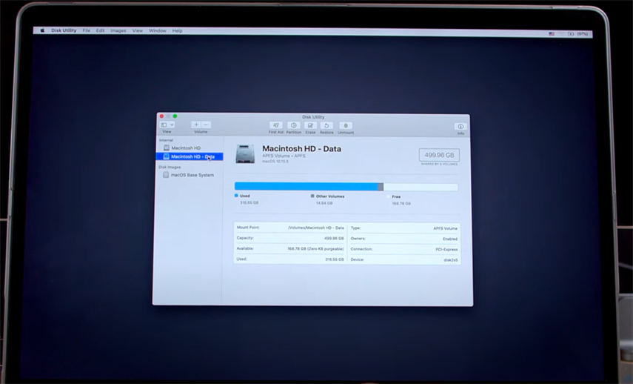The height and width of the screenshot is (384, 633).
Task: Open the View dropdown chevron
Action: pos(172,125)
